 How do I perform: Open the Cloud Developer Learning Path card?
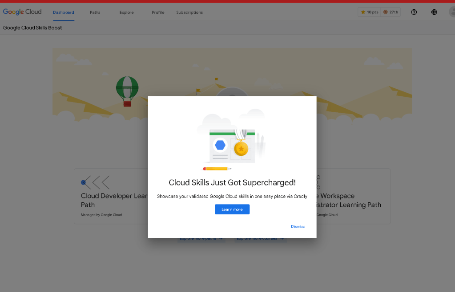[111, 196]
